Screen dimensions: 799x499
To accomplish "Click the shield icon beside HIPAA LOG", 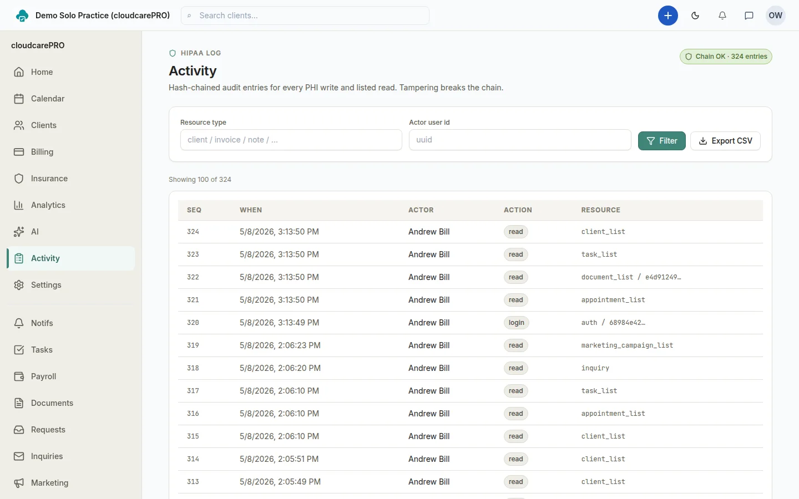I will tap(173, 53).
